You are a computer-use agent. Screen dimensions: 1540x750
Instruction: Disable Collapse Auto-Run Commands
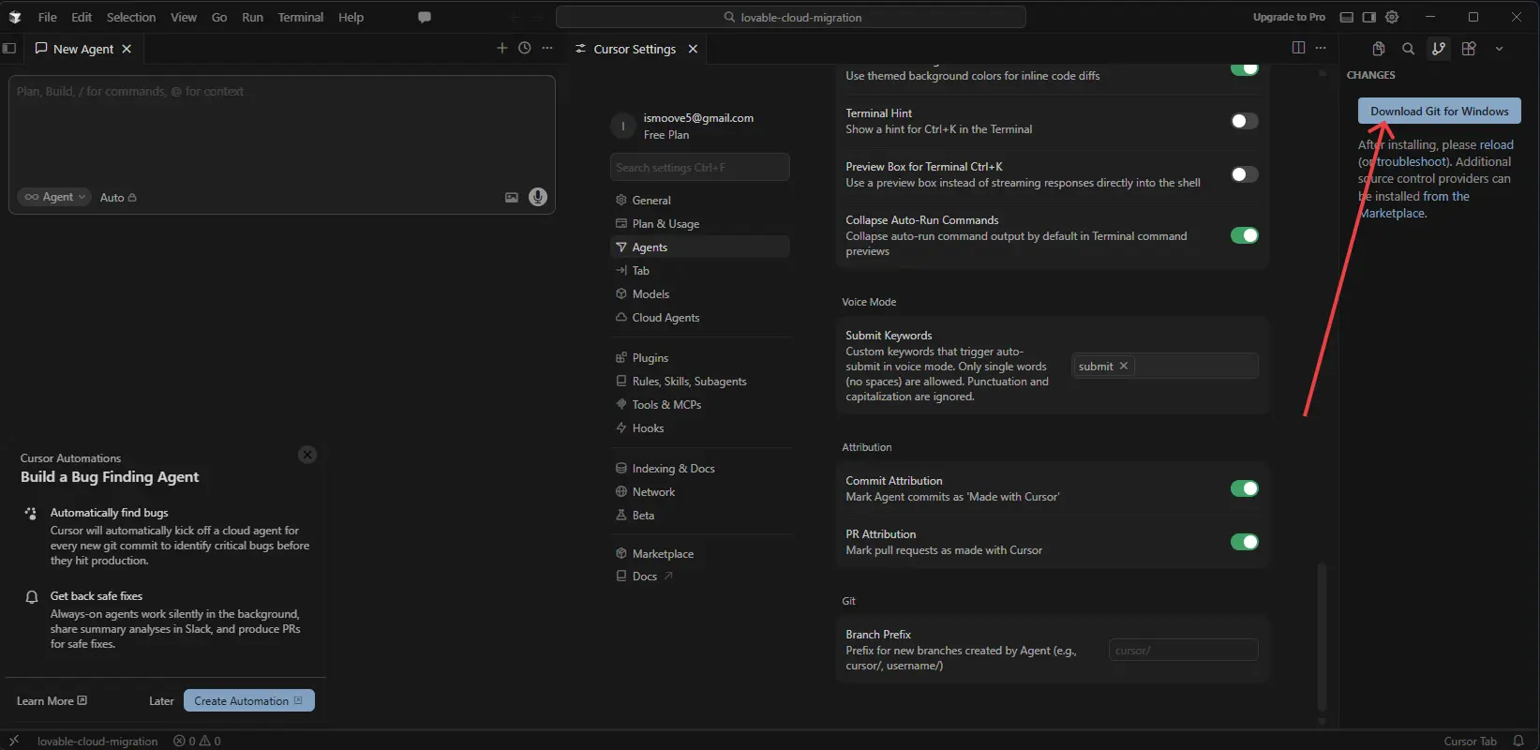(x=1245, y=235)
